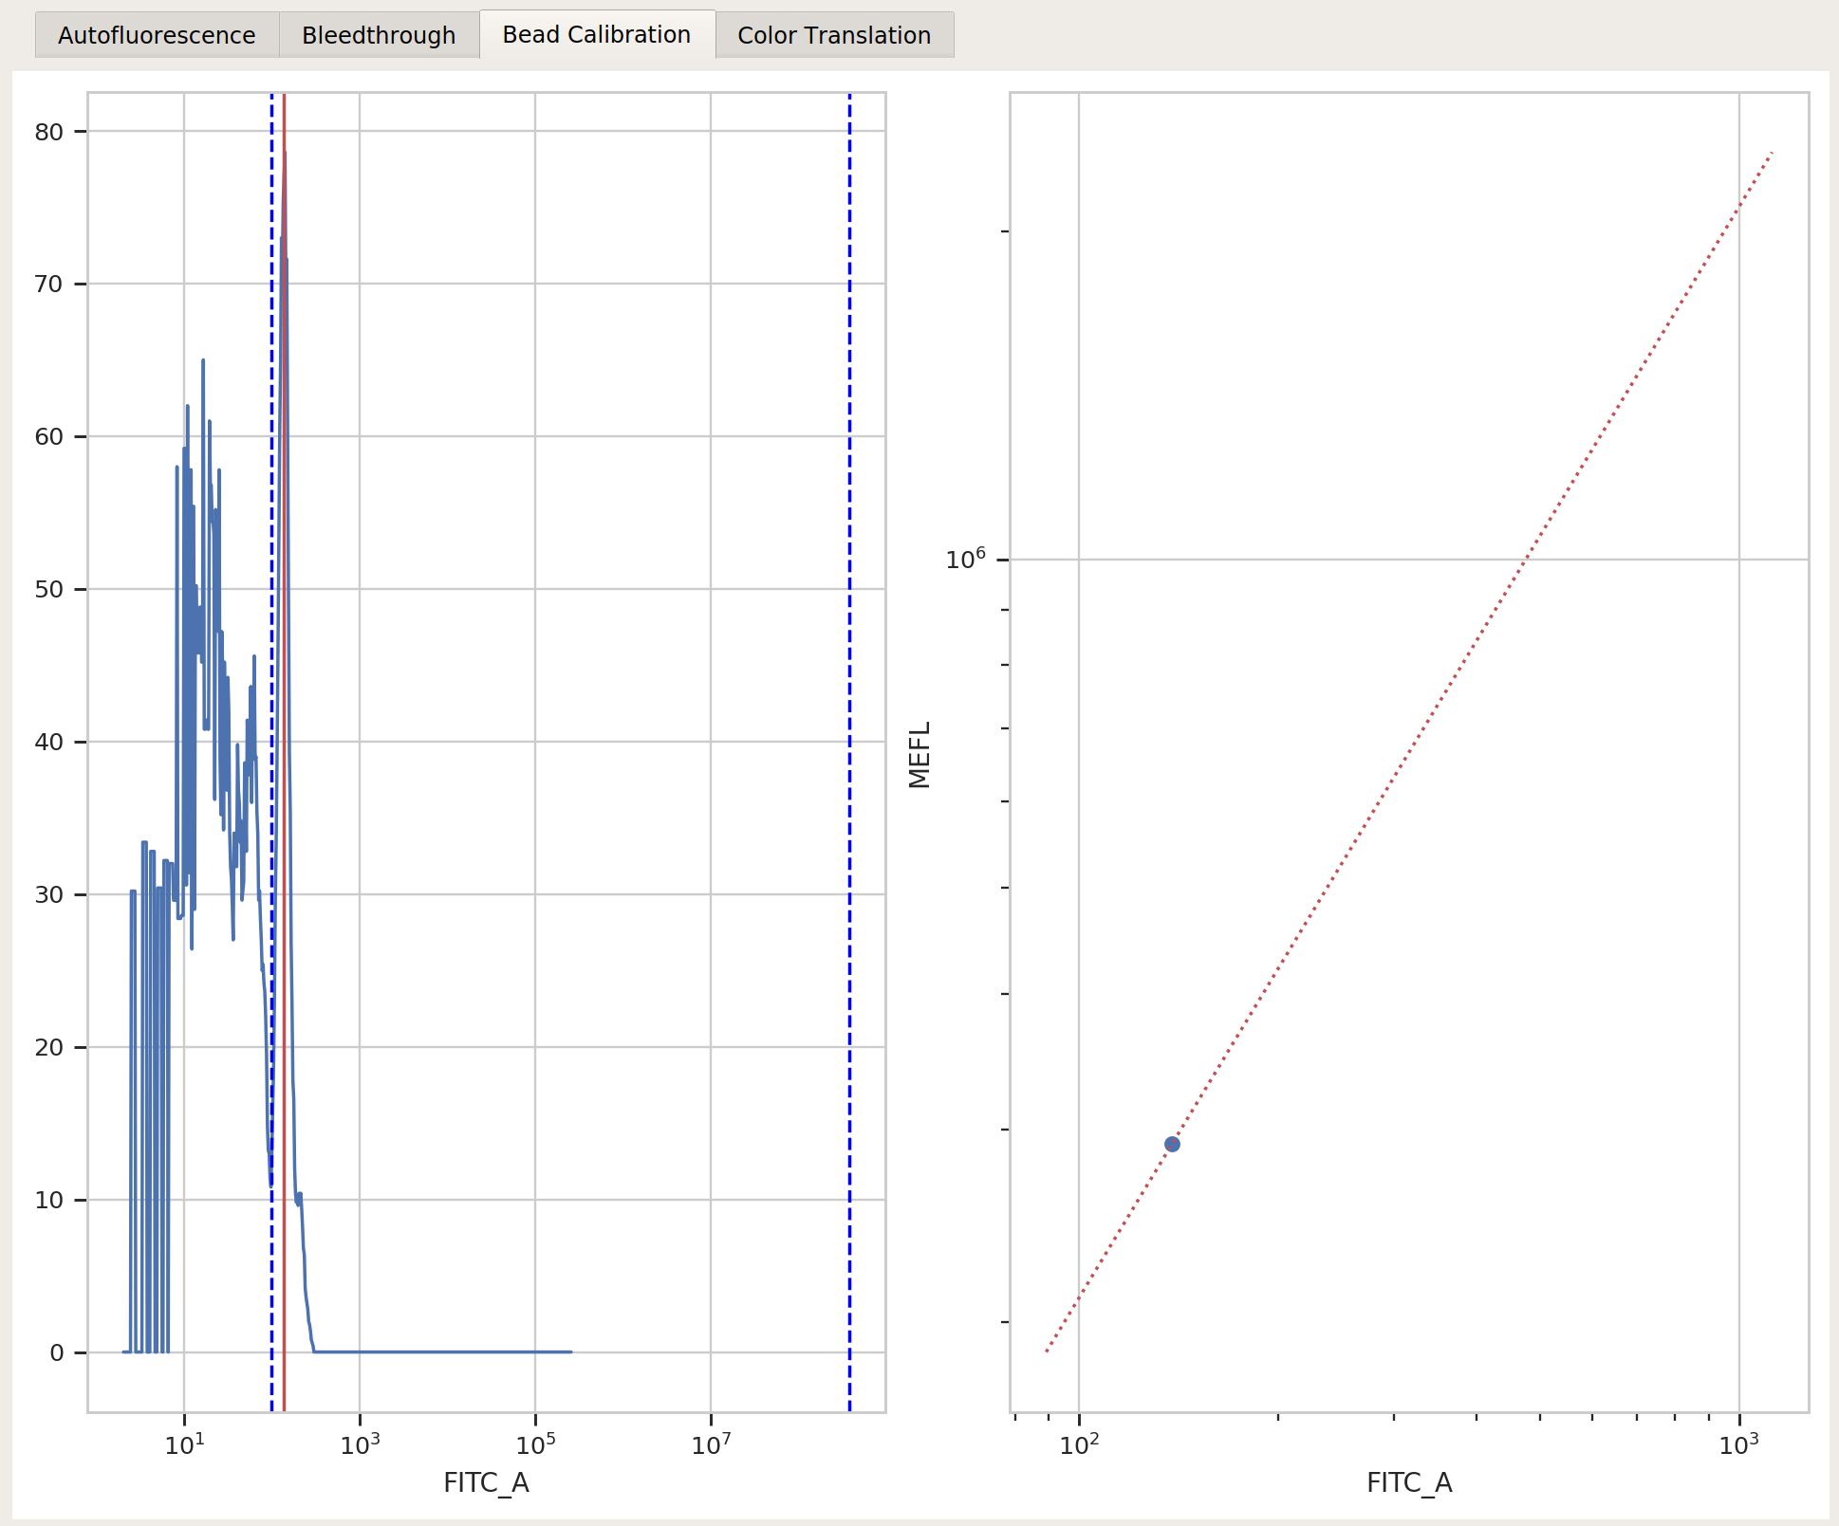Click the FITC_A label under the MEFL plot
The width and height of the screenshot is (1839, 1526).
click(x=1409, y=1482)
